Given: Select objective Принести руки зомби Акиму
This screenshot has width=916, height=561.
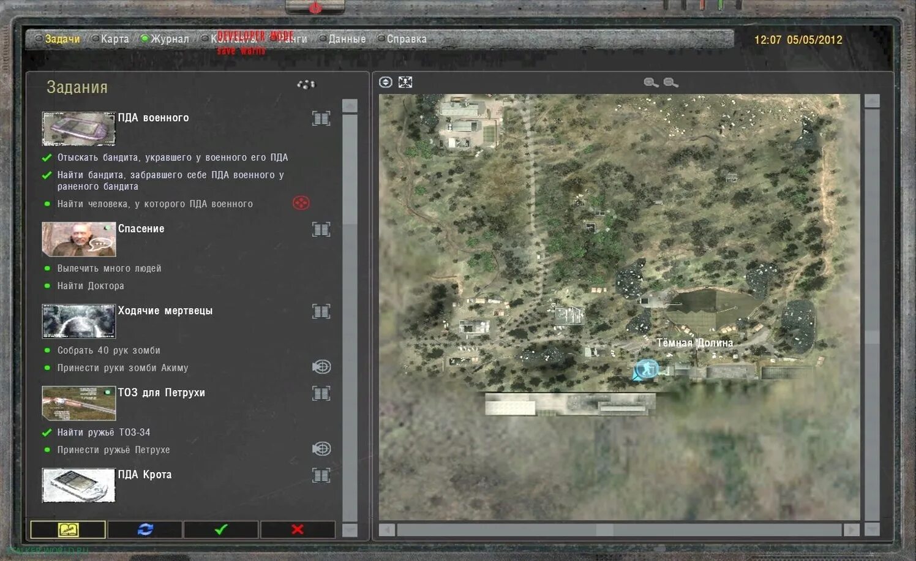Looking at the screenshot, I should pyautogui.click(x=122, y=368).
